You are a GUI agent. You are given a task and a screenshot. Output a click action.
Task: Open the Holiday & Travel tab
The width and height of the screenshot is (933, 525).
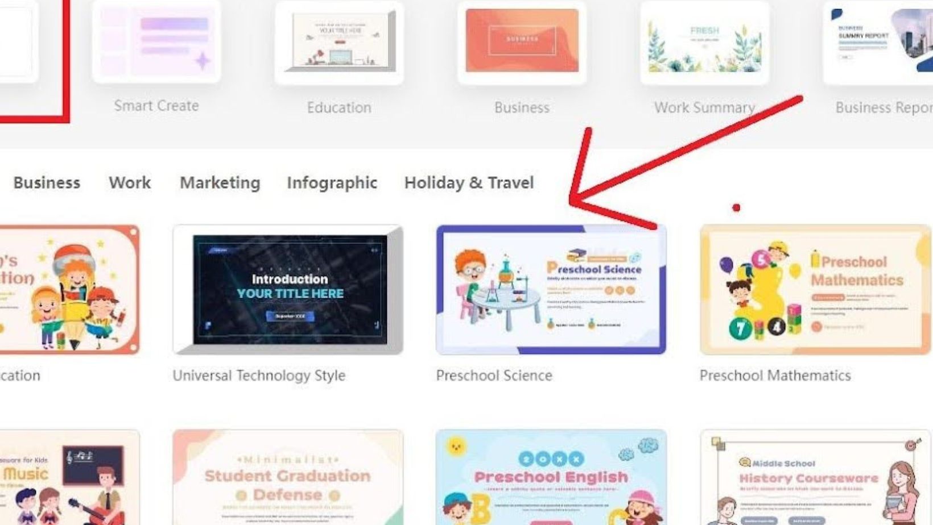click(x=469, y=183)
